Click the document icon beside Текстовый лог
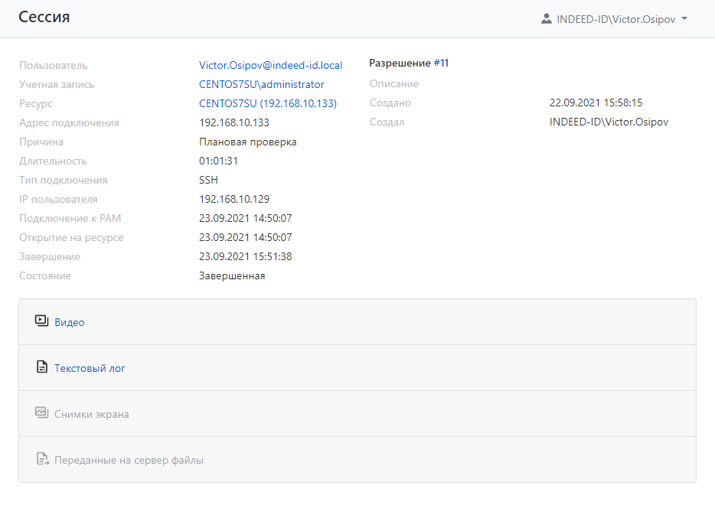Viewport: 715px width, 505px height. click(x=42, y=368)
